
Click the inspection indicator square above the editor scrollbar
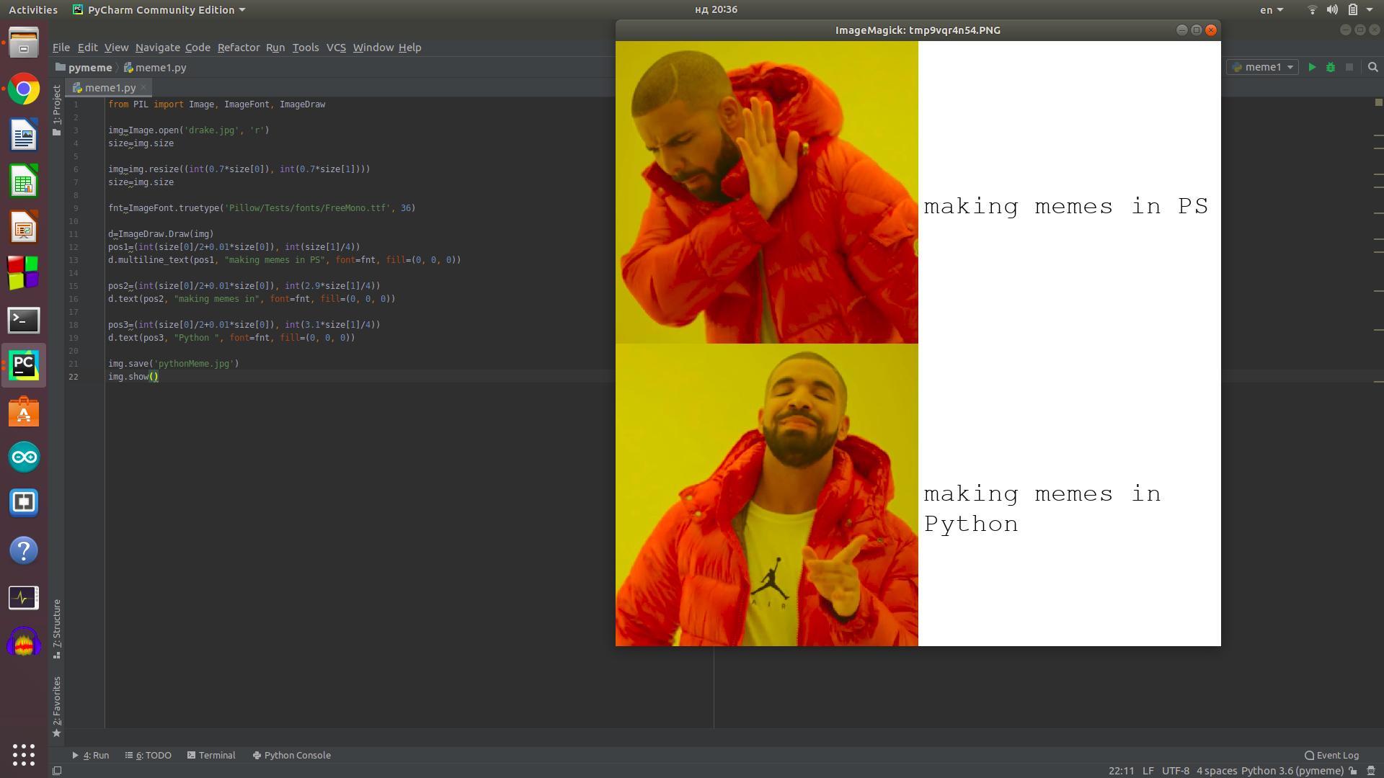(x=1378, y=102)
